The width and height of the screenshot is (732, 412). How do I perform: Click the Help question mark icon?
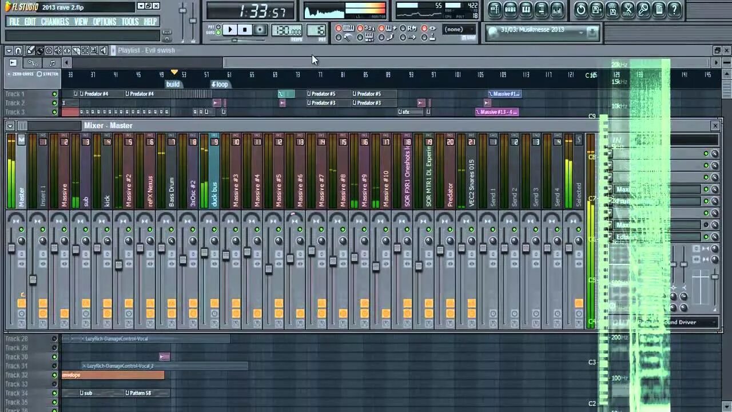[674, 9]
